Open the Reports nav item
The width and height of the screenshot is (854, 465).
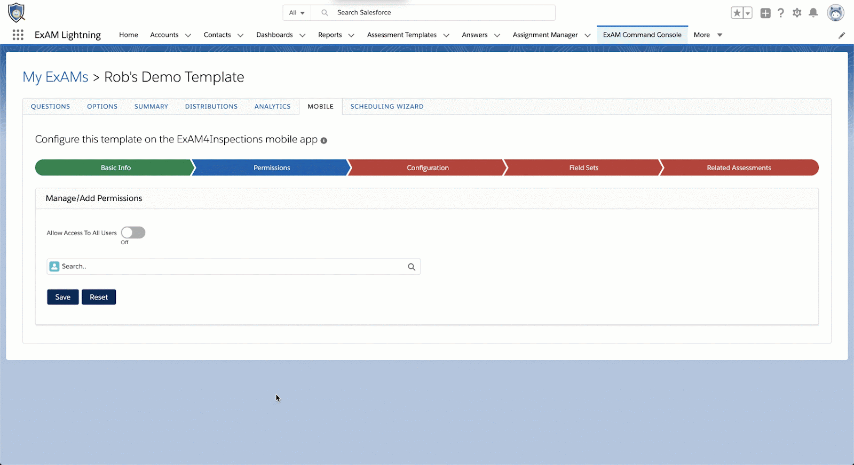click(330, 35)
